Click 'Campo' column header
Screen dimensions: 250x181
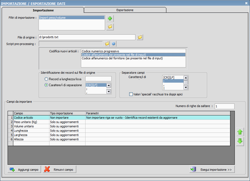31,113
